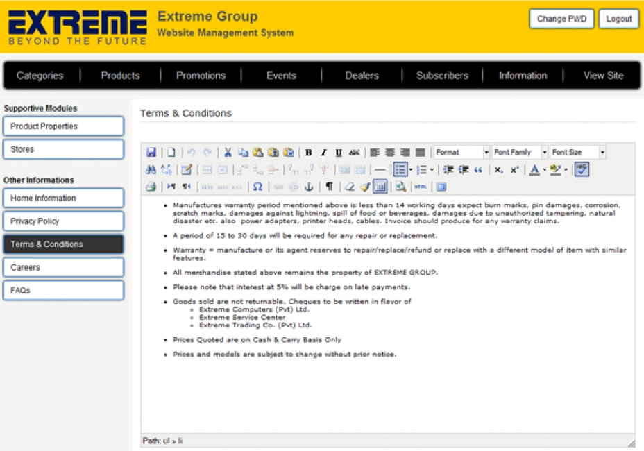Toggle fullscreen editor mode
The width and height of the screenshot is (644, 451).
coord(441,187)
